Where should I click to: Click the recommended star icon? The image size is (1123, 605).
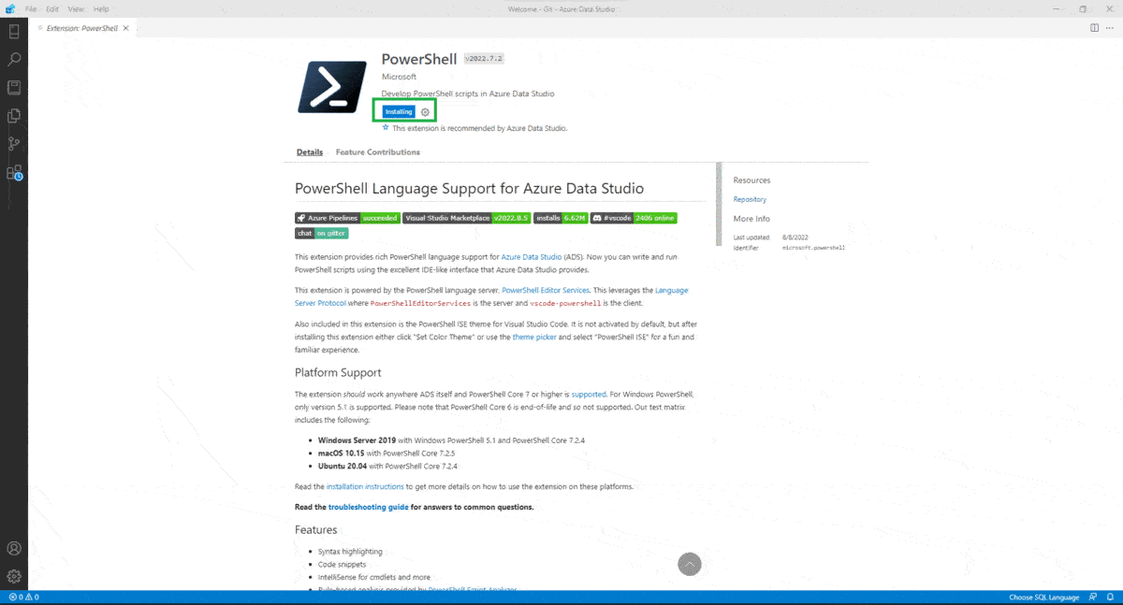click(386, 127)
